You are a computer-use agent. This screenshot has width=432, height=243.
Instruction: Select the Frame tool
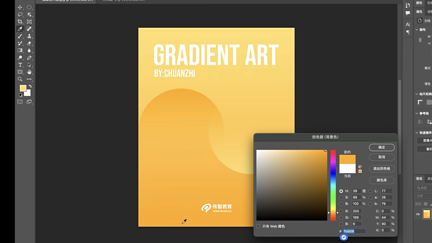[x=29, y=22]
